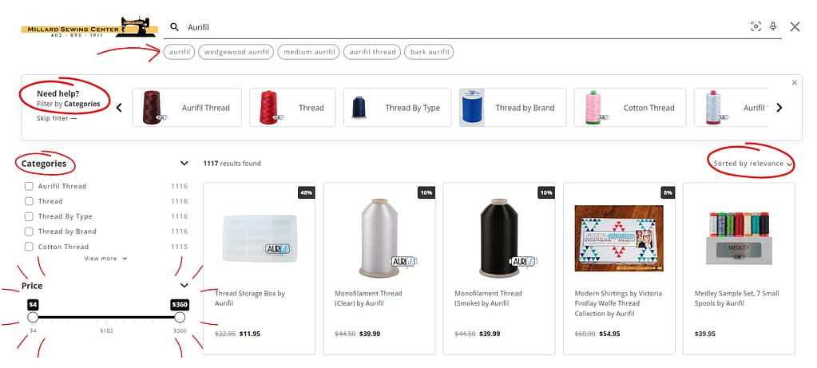
Task: Click the Millard Sewing Center logo
Action: pyautogui.click(x=89, y=28)
